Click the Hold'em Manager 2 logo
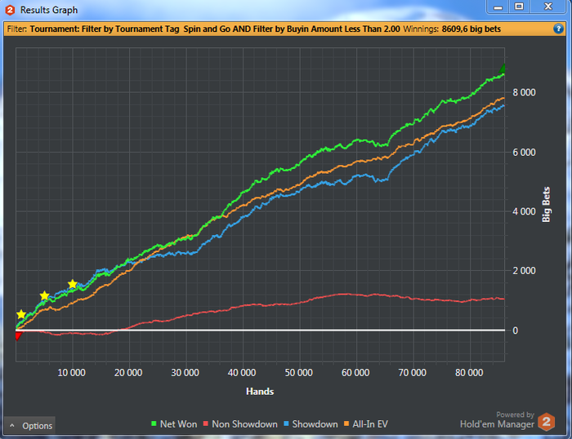The height and width of the screenshot is (439, 572). pyautogui.click(x=546, y=422)
